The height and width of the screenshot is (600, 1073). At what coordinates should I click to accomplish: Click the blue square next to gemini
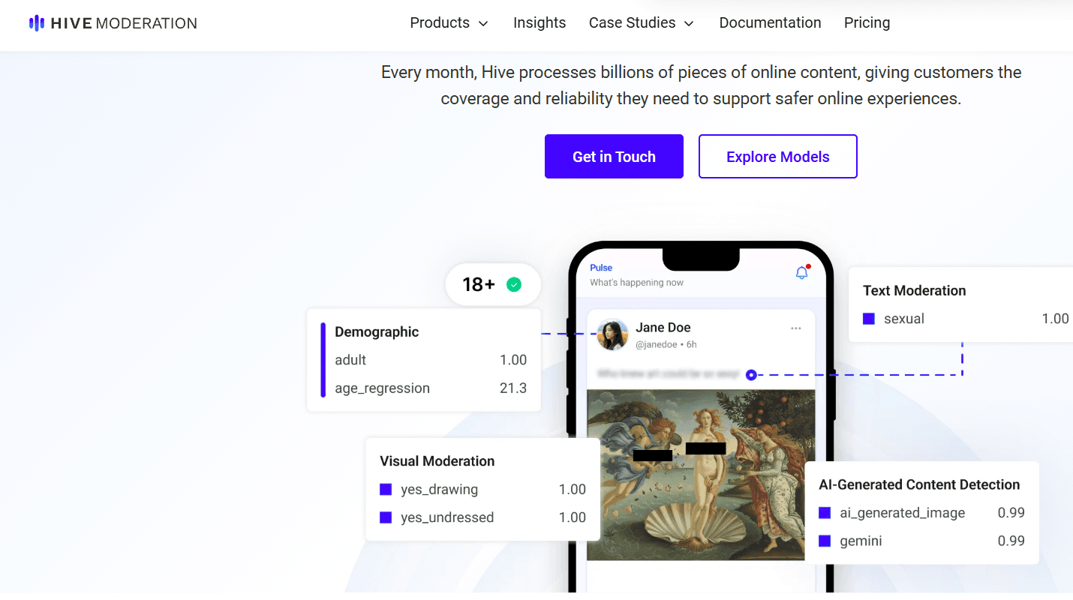click(825, 541)
